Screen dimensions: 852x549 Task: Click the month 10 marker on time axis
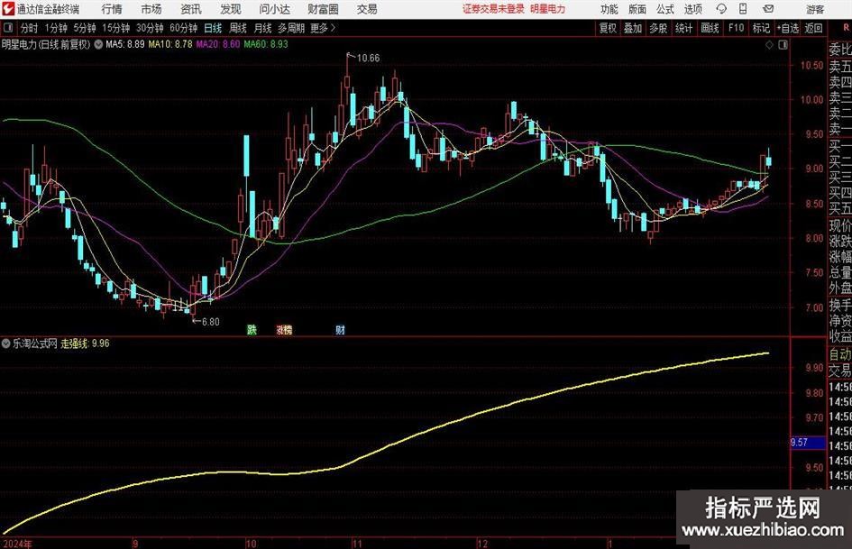[251, 544]
